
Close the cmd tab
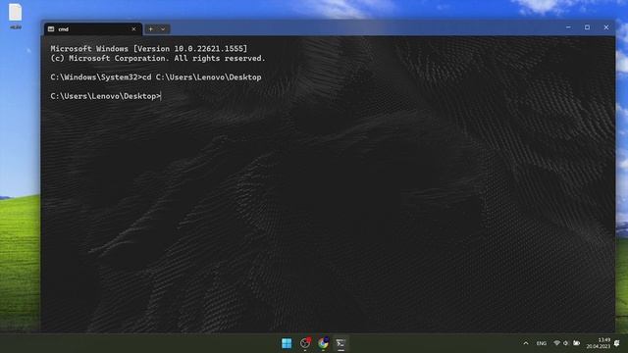[x=133, y=28]
